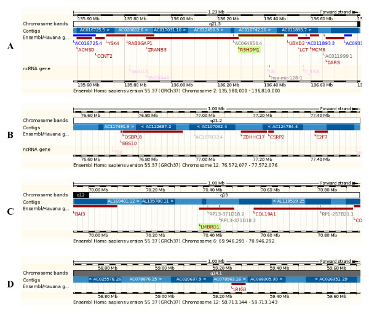The width and height of the screenshot is (369, 314).
Task: Click the BAI3 gene label in panel C
Action: click(80, 214)
